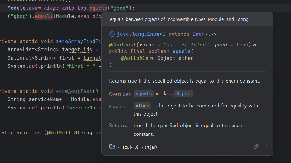The height and width of the screenshot is (163, 291).
Task: Click the library folder icon beside azul-1.8
Action: (x=112, y=147)
